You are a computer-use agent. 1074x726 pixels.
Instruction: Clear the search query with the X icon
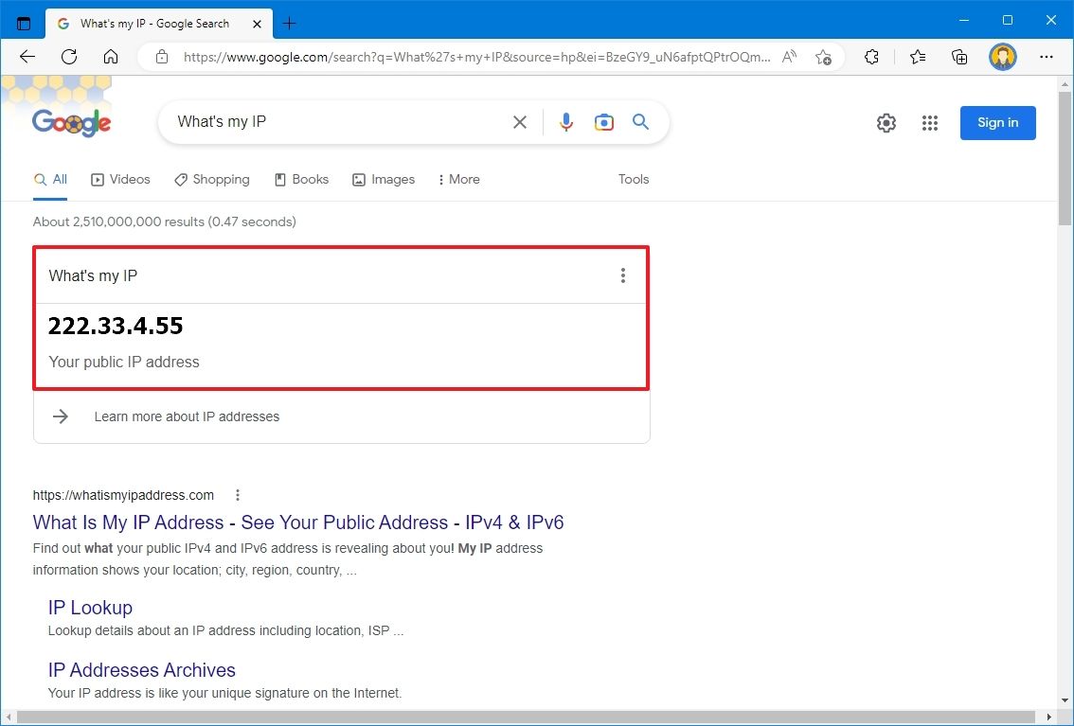pyautogui.click(x=519, y=121)
